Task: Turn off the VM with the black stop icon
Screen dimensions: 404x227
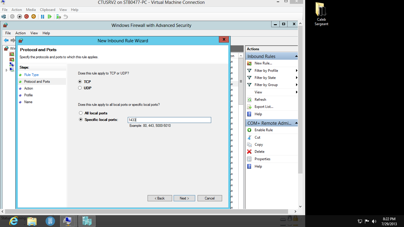Action: coord(19,17)
